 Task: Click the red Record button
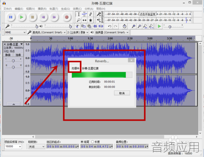coord(67,17)
